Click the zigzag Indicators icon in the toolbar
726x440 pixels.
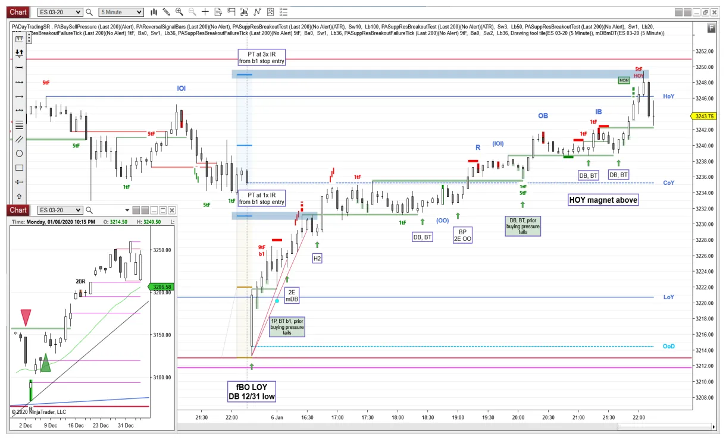pos(257,12)
